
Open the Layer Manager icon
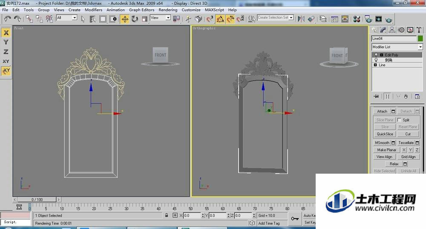point(323,19)
